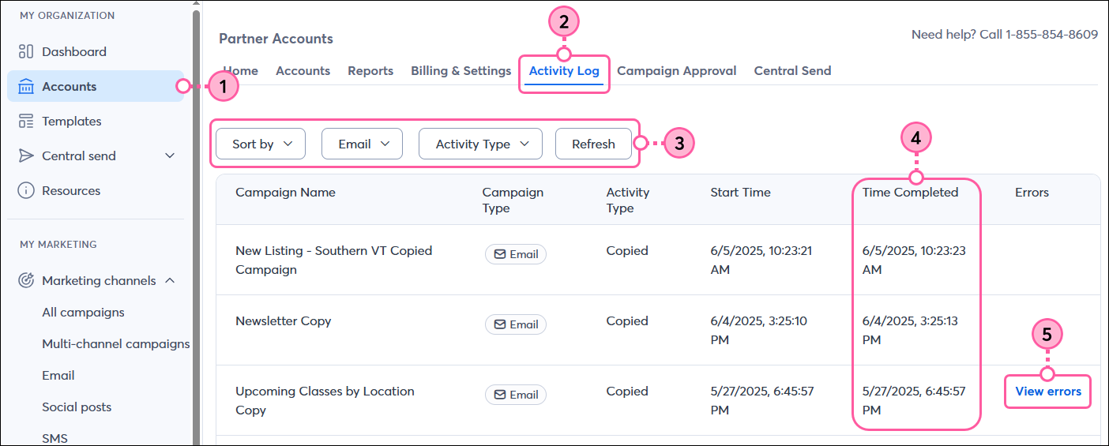Click the Central send paper-plane icon
This screenshot has height=446, width=1109.
[x=26, y=156]
